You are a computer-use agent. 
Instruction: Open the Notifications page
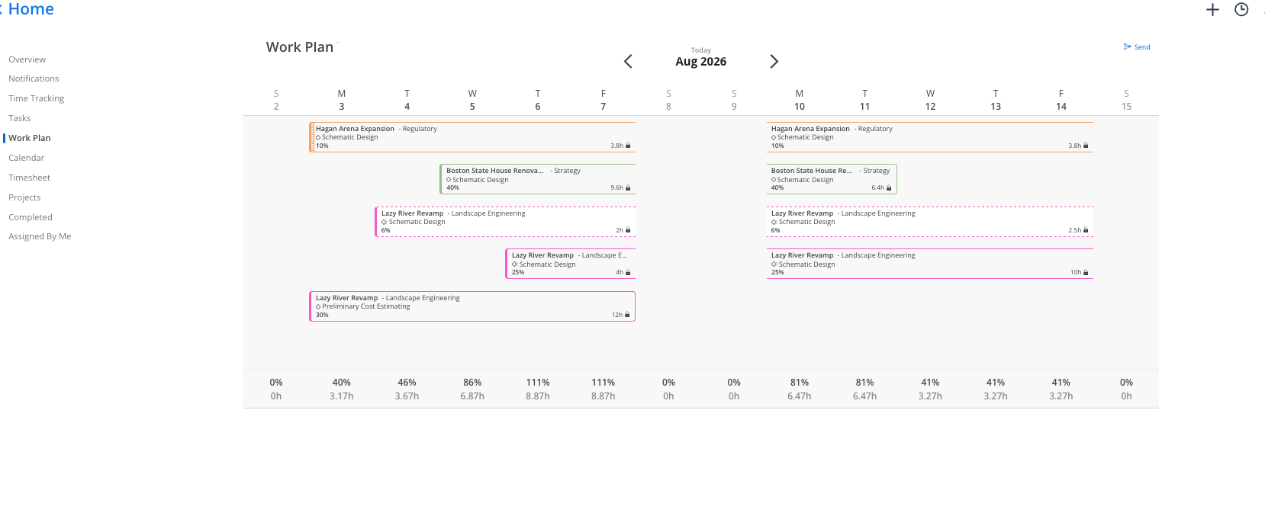(x=34, y=78)
